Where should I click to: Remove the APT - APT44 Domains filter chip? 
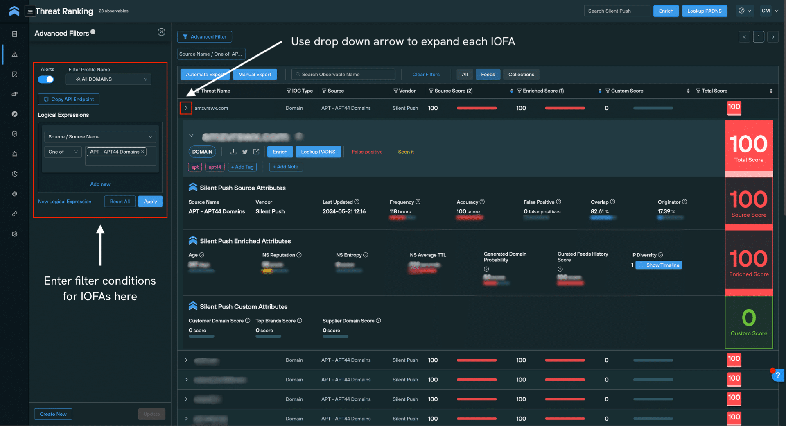[142, 152]
